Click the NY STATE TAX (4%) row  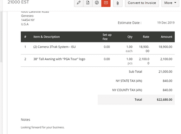pyautogui.click(x=144, y=81)
